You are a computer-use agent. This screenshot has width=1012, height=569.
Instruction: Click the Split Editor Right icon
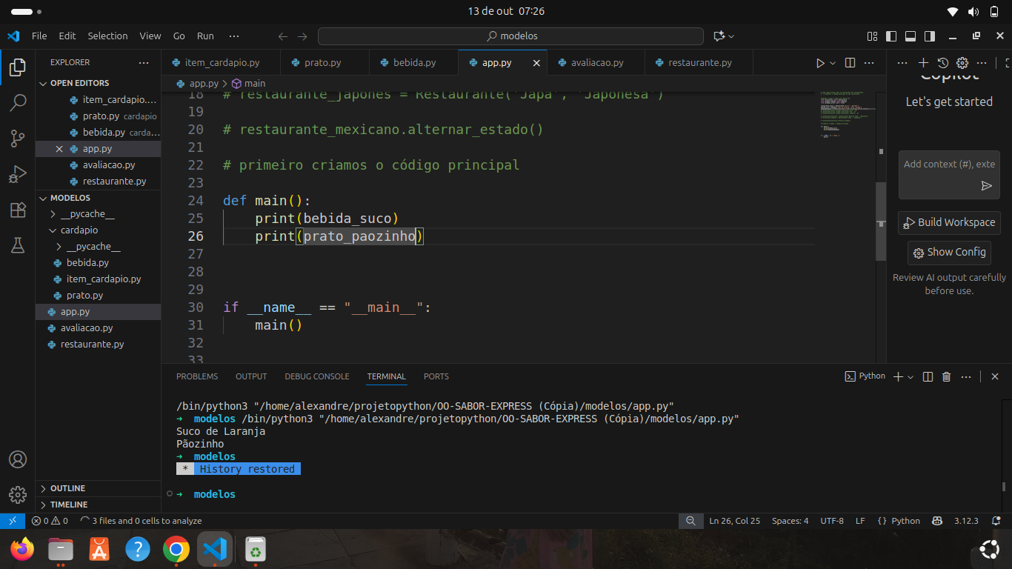pos(850,63)
